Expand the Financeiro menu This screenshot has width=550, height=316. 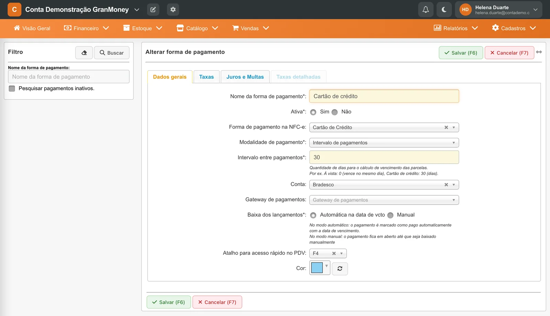click(x=86, y=28)
